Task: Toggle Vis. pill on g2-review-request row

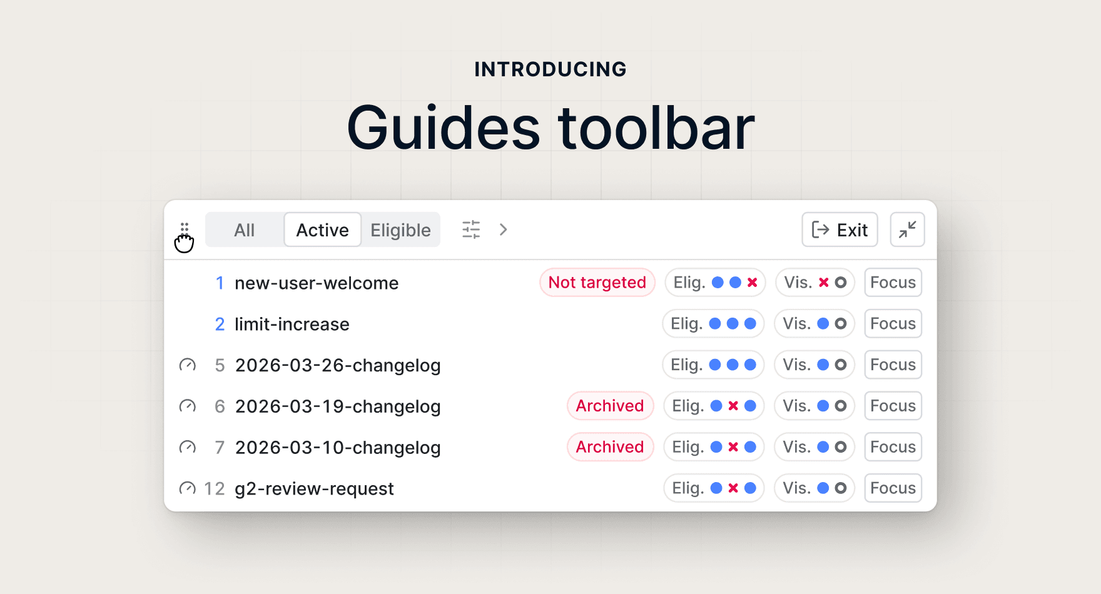Action: click(814, 488)
